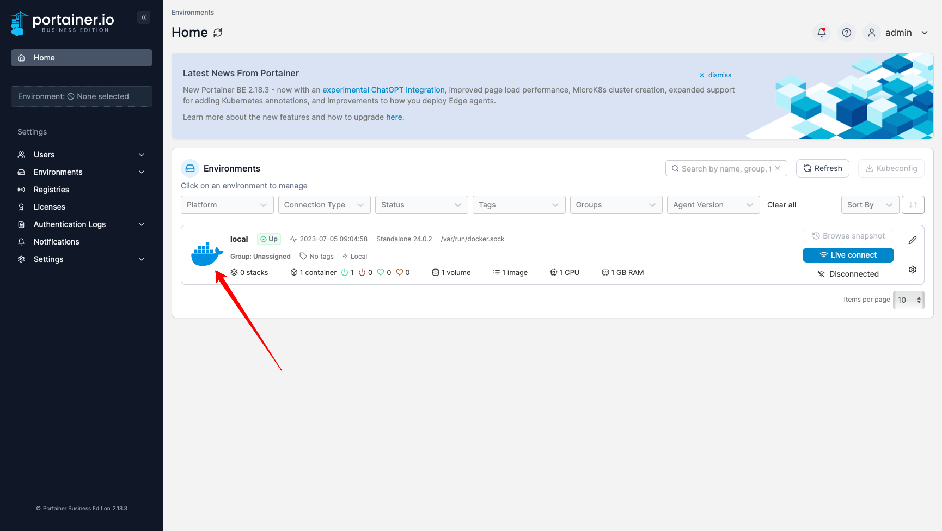Click the Environments breadcrumb
942x531 pixels.
(193, 13)
